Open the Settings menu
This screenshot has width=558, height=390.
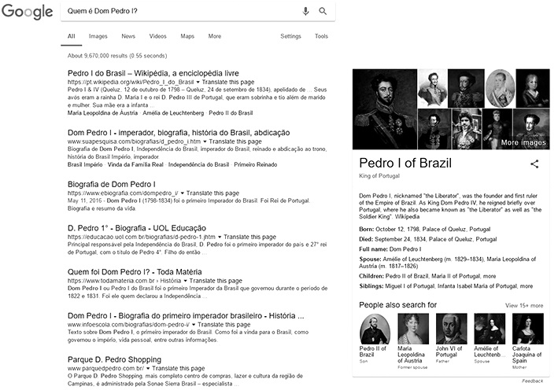click(x=290, y=36)
